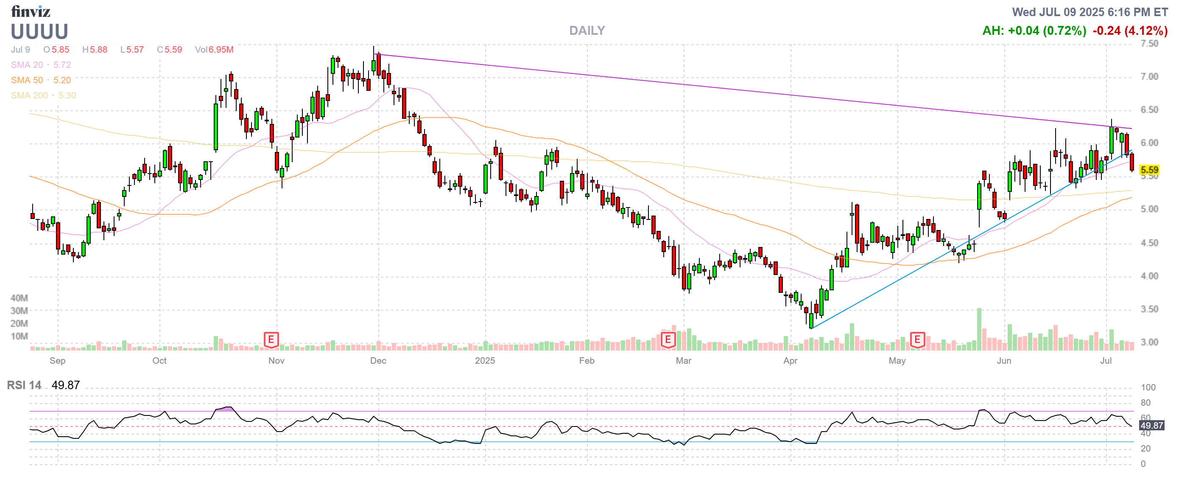
Task: Click the 2025 label on time axis
Action: point(485,361)
